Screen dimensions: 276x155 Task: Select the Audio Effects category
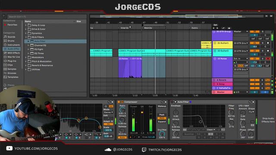12,49
